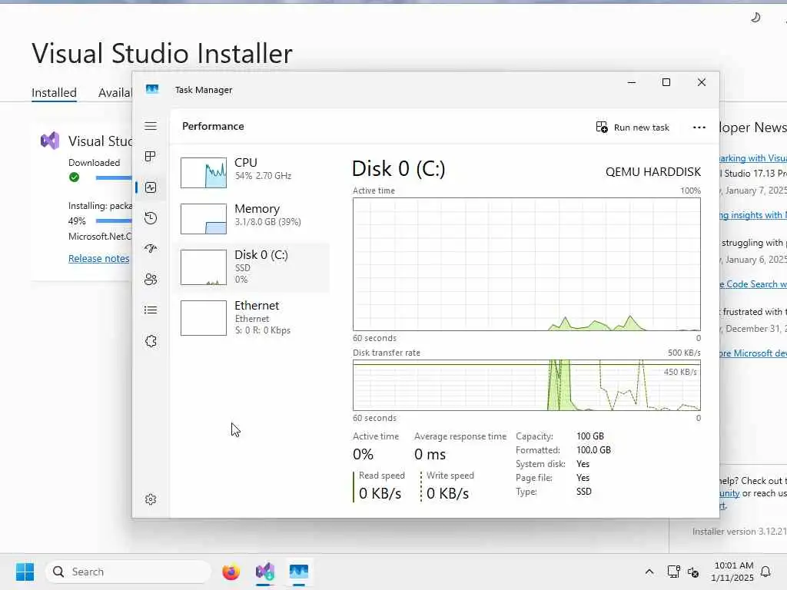Click Task Manager title bar app icon
The image size is (787, 590).
point(152,89)
